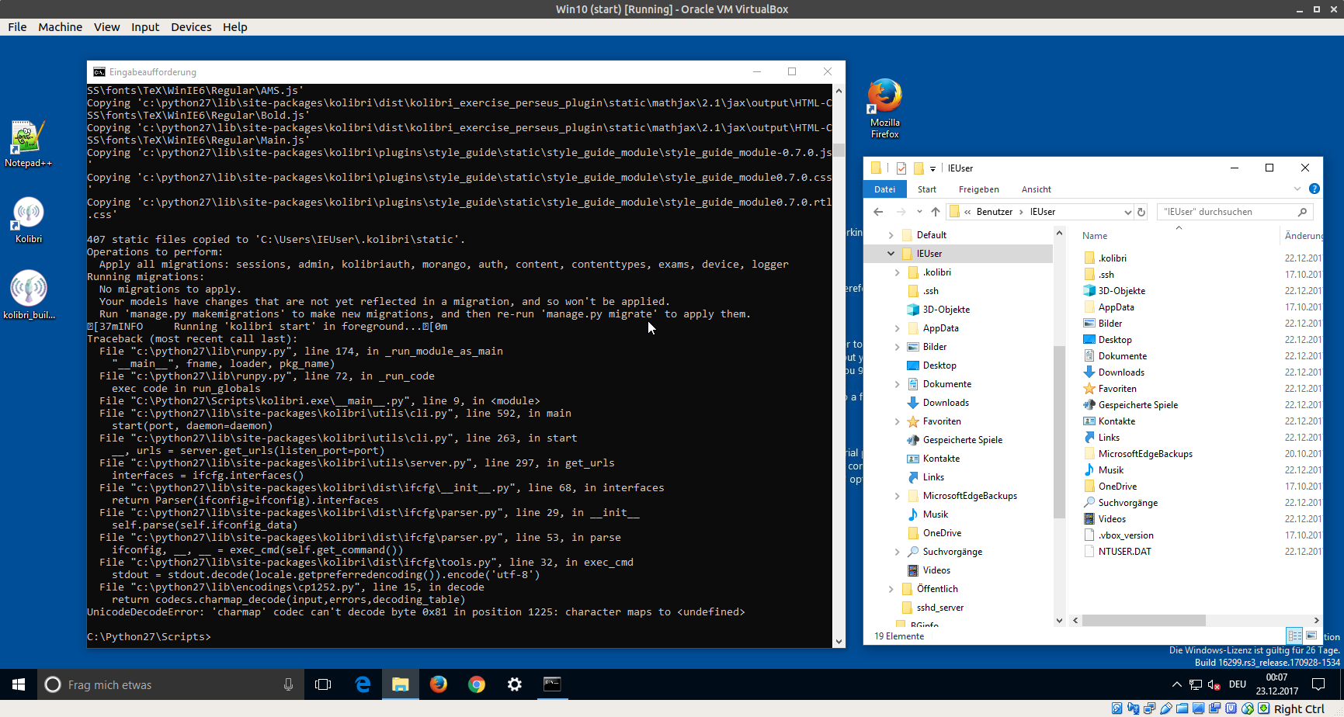
Task: Open Microsoft Edge from the taskbar
Action: 362,684
